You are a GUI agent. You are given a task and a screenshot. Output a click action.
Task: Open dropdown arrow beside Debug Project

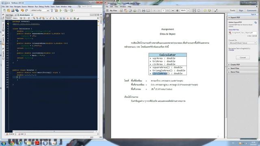tap(68, 11)
